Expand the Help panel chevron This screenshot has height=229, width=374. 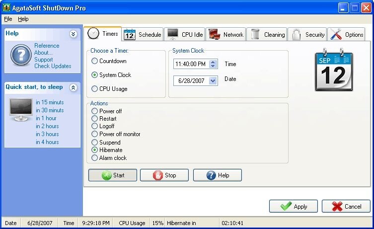coord(73,34)
